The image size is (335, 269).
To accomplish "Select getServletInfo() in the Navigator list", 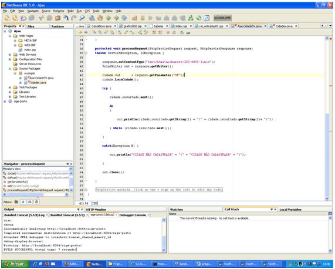I will pos(18,182).
